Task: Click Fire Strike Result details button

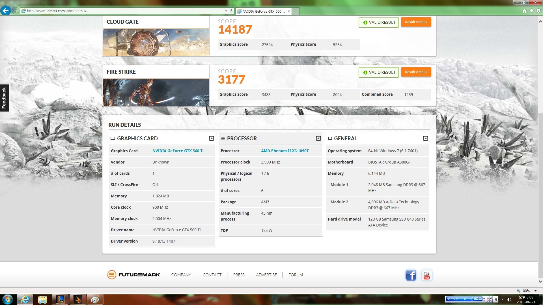Action: point(416,72)
